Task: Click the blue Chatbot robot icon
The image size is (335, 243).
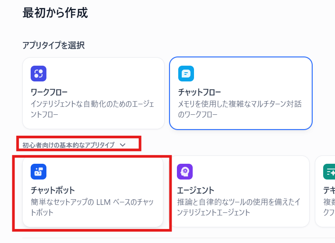Action: [x=39, y=172]
